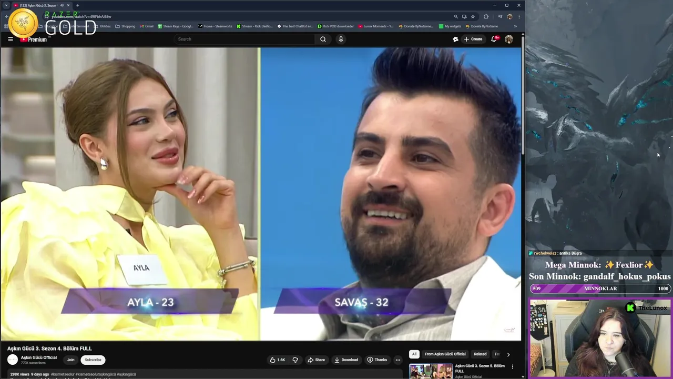
Task: Send Thanks to the creator
Action: point(376,360)
